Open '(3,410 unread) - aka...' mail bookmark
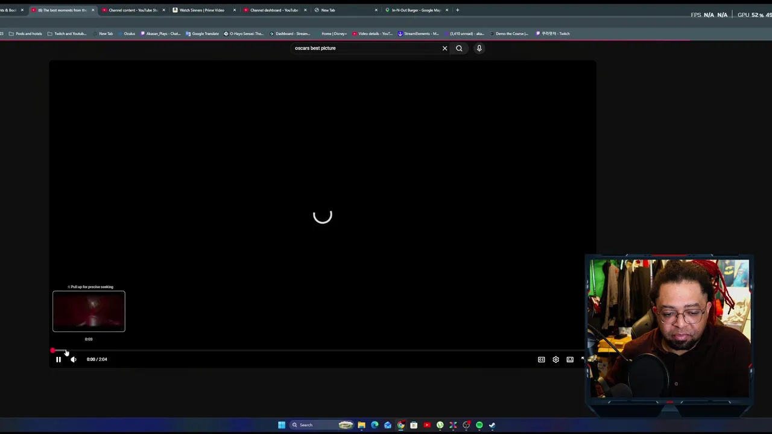 [464, 34]
